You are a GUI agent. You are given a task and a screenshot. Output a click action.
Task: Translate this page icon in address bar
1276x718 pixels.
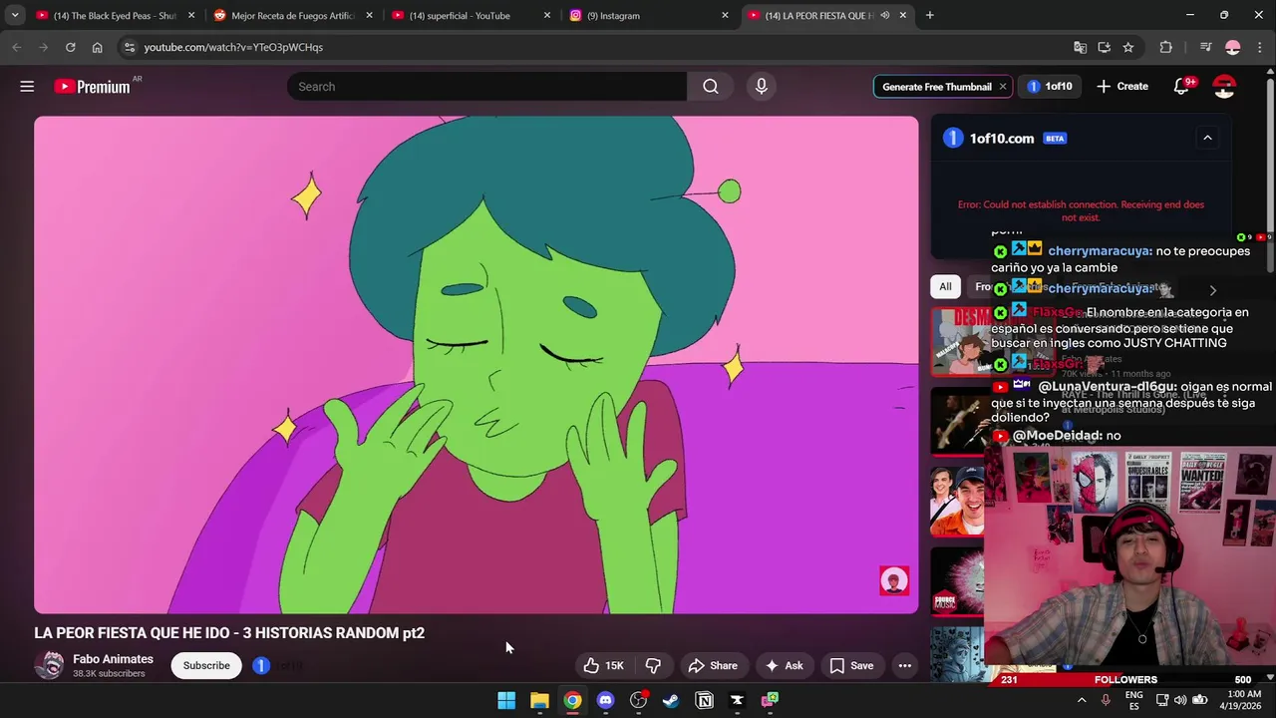click(x=1080, y=47)
